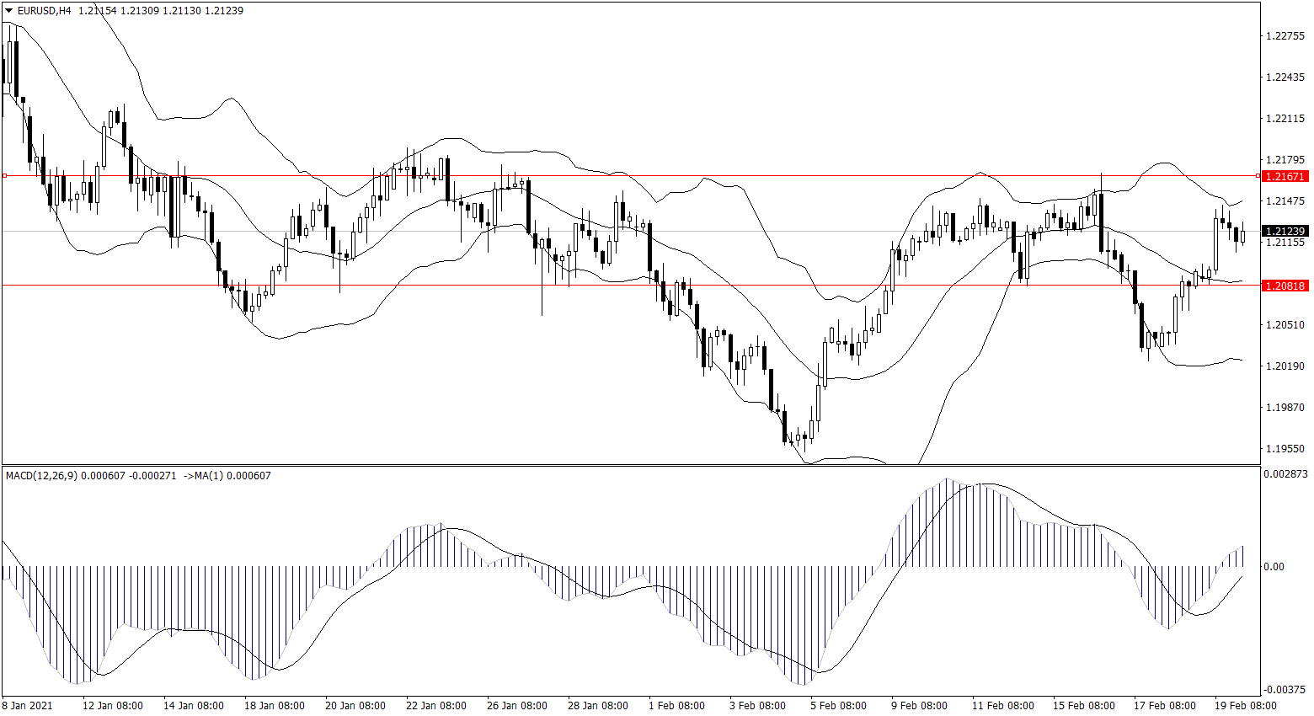Click the MACD(12,26,9) indicator label
The width and height of the screenshot is (1314, 716).
[x=41, y=476]
